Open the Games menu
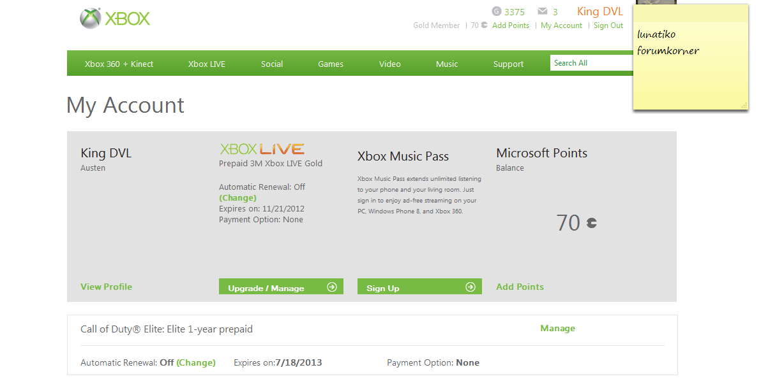The height and width of the screenshot is (386, 761). 331,64
